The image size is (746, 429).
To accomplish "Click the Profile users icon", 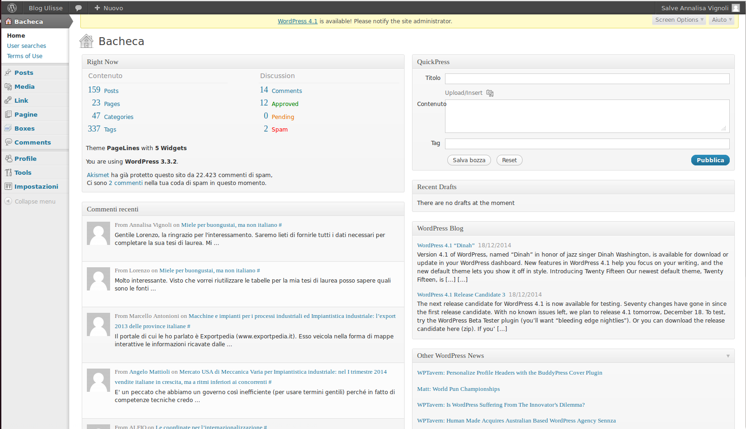I will (x=8, y=158).
